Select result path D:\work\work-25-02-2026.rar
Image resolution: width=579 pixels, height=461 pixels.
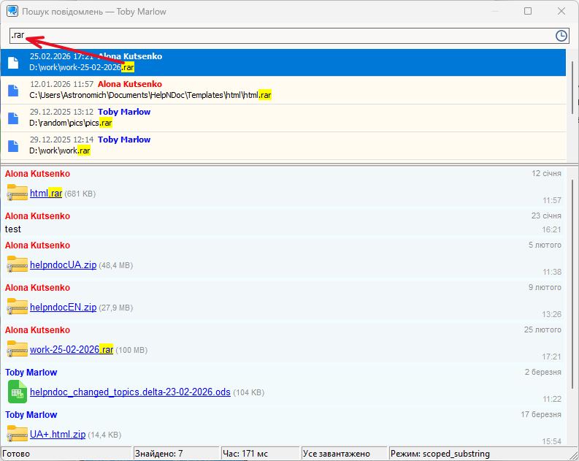(x=82, y=67)
